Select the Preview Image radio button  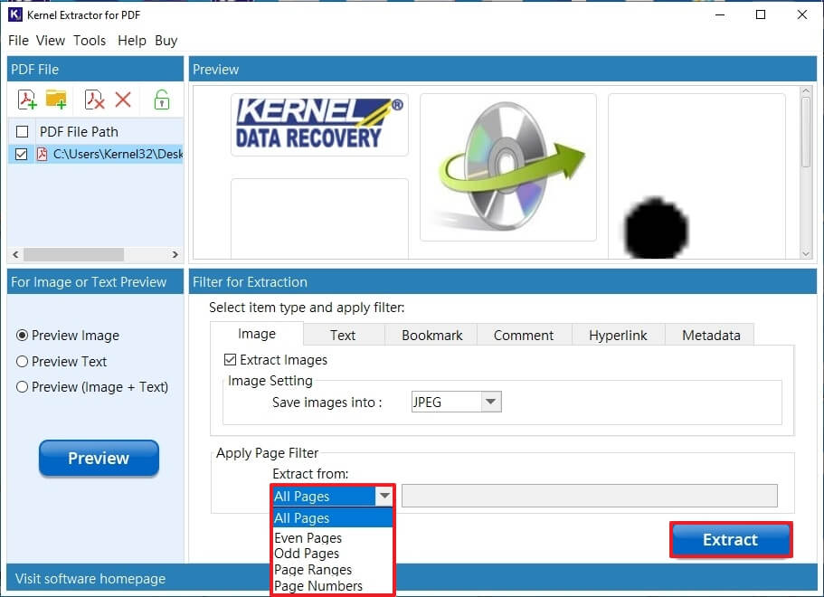pos(22,336)
